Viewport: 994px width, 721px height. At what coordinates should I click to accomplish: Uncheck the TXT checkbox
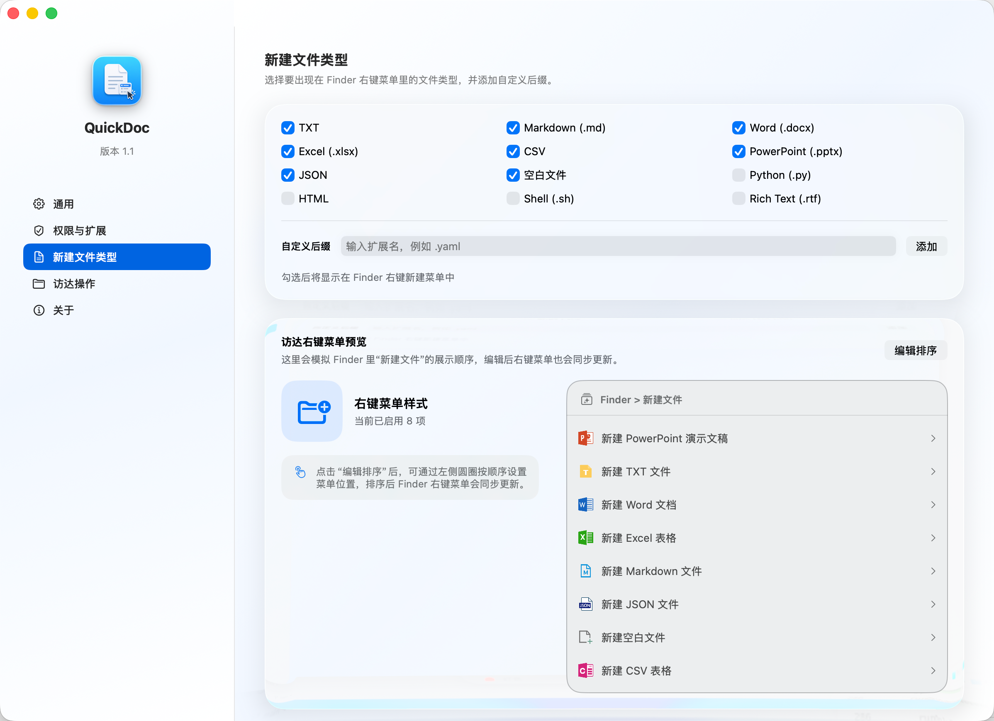pyautogui.click(x=288, y=127)
